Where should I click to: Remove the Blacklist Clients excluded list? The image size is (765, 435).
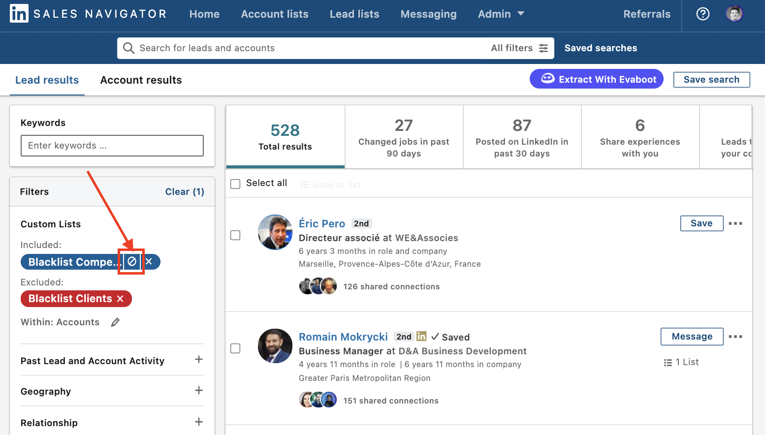click(x=120, y=299)
